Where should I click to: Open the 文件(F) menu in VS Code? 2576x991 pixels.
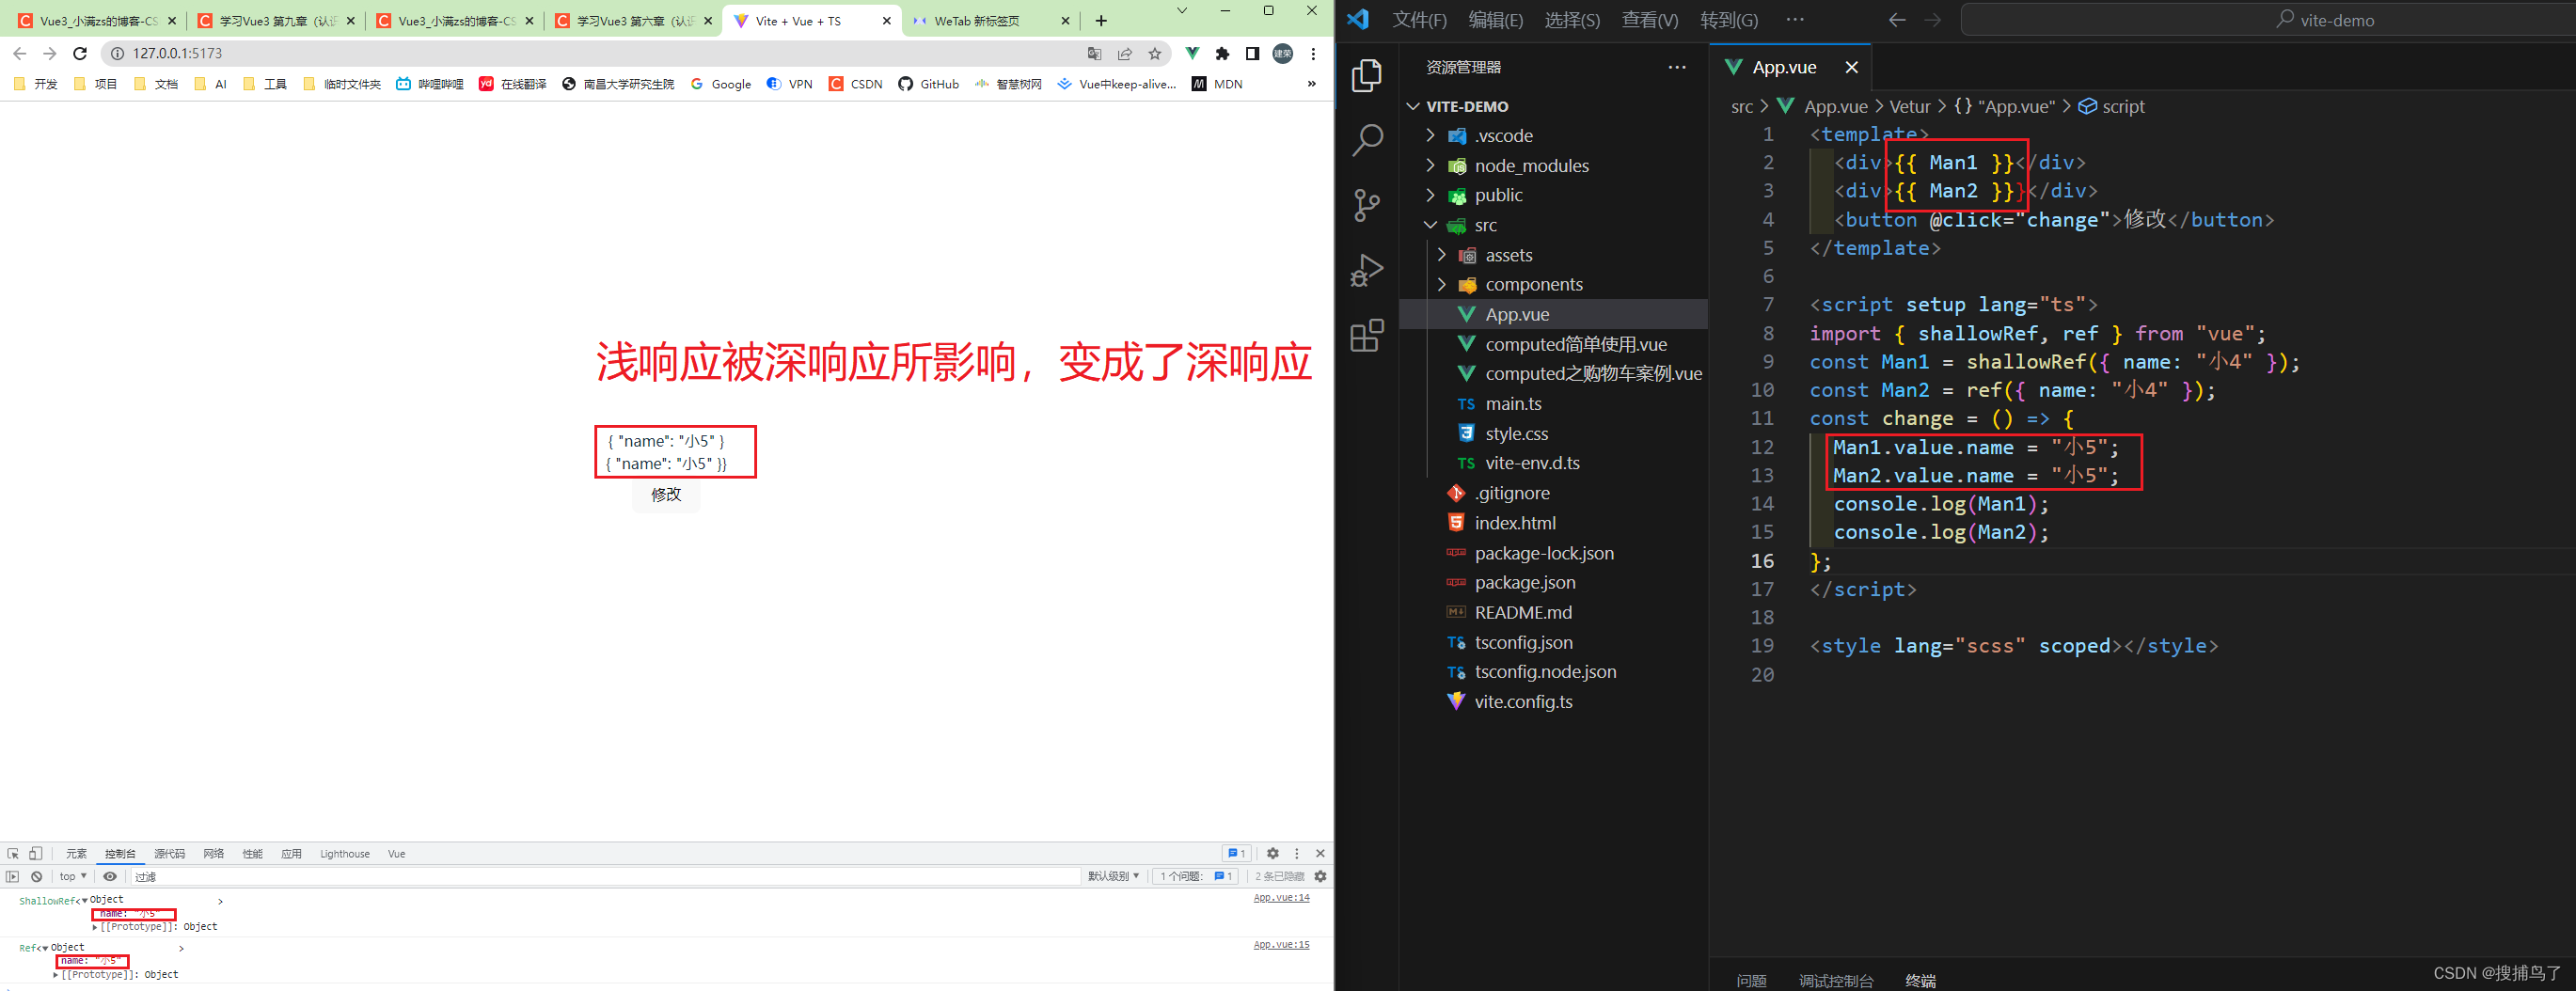(1419, 19)
